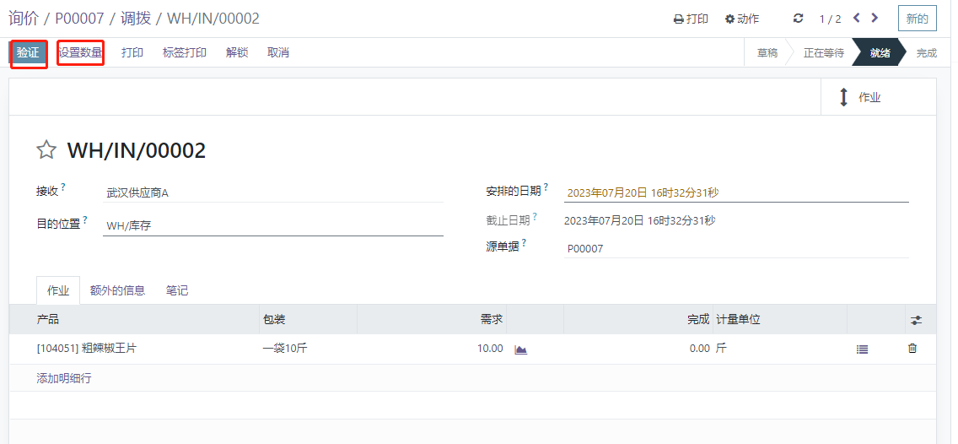
Task: Open the 打印 printer dropdown at top
Action: [x=691, y=19]
